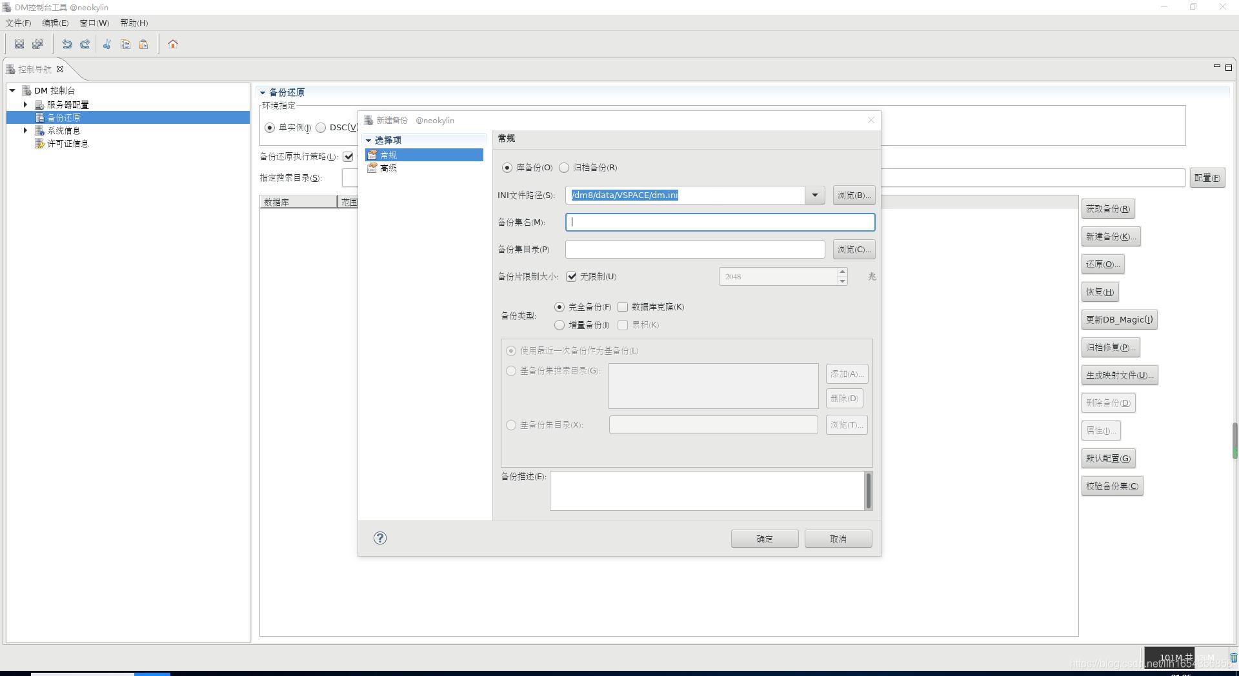Click the 恢复(H) button

[x=1100, y=292]
